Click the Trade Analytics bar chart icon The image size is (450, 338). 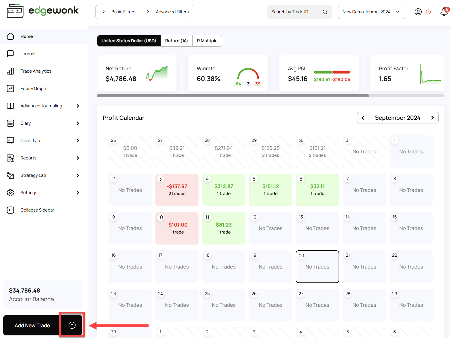10,71
